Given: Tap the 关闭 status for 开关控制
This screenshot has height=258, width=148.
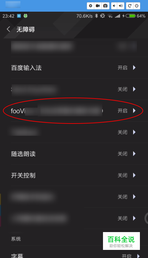Looking at the screenshot, I should [122, 175].
